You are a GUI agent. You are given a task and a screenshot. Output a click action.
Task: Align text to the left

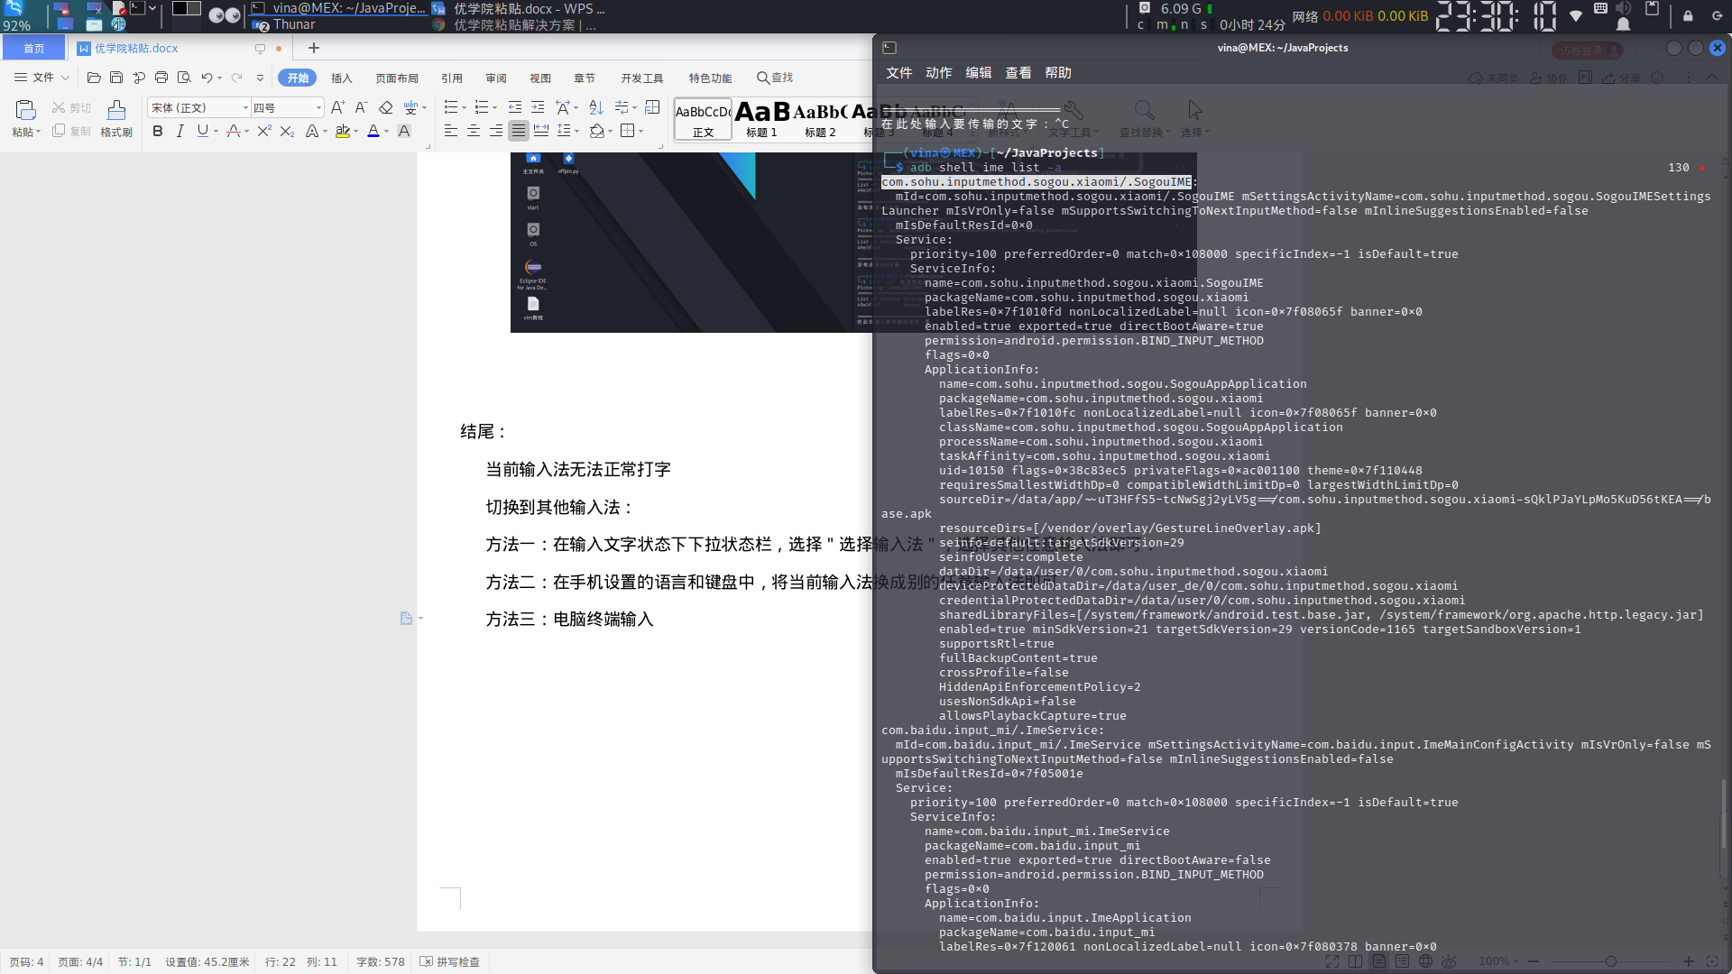tap(451, 131)
